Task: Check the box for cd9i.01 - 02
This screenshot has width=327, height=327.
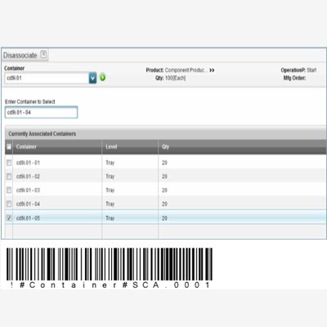Action: (9, 177)
